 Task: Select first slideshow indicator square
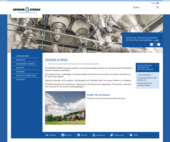(151, 44)
